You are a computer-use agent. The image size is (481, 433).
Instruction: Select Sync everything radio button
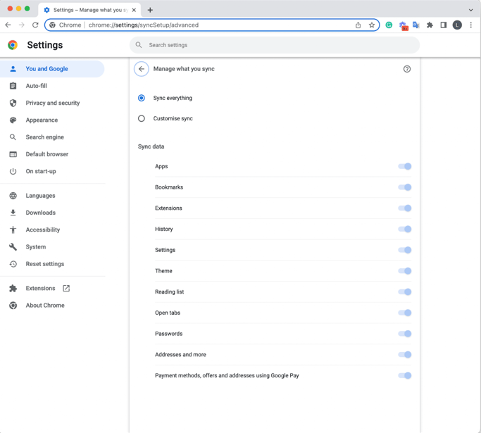142,98
